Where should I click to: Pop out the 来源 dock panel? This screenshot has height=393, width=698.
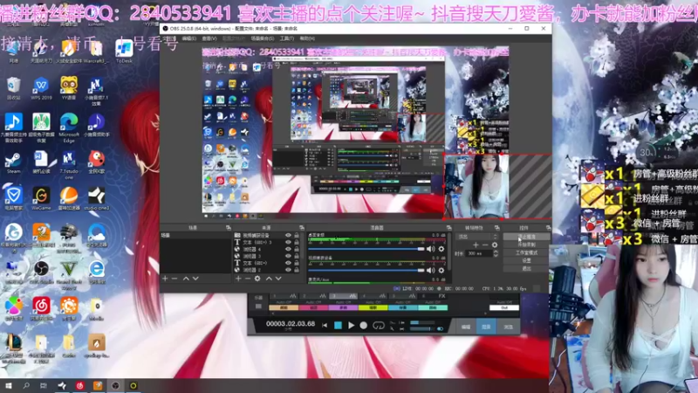(302, 228)
